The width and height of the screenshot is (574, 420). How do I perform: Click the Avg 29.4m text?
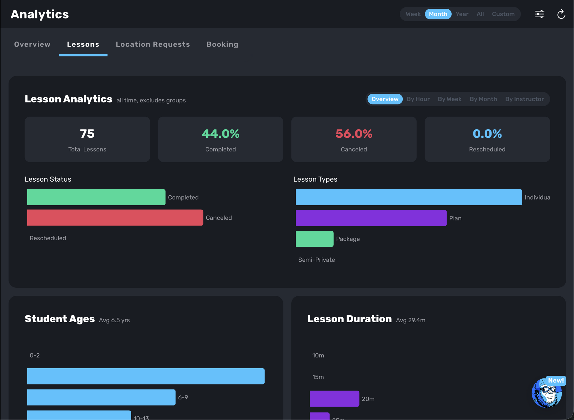click(410, 320)
